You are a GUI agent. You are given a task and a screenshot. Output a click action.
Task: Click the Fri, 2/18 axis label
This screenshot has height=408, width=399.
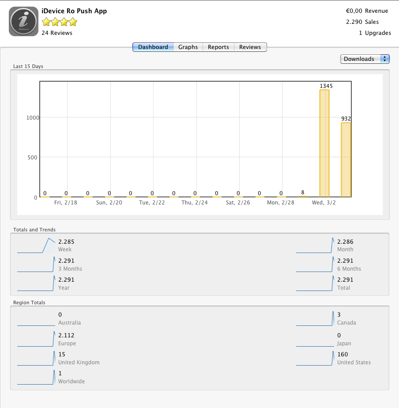(66, 203)
